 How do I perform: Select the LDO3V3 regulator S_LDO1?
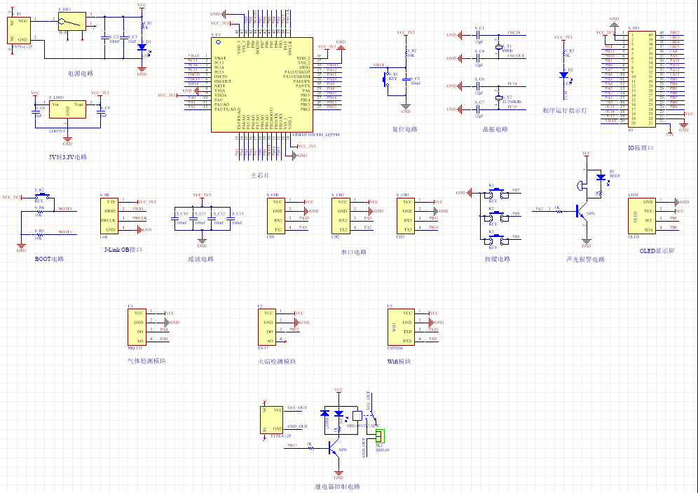pos(67,109)
